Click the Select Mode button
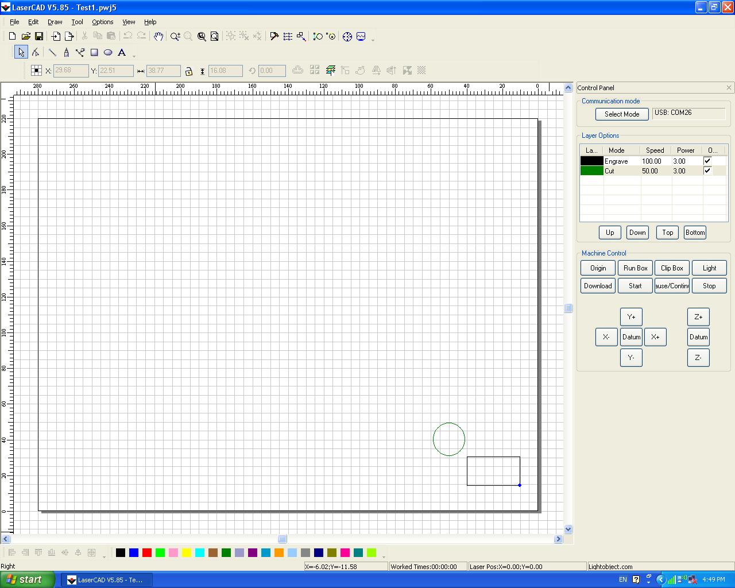Viewport: 735px width, 588px height. (x=621, y=114)
